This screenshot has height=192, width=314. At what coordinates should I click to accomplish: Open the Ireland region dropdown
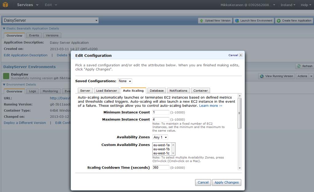pos(288,5)
